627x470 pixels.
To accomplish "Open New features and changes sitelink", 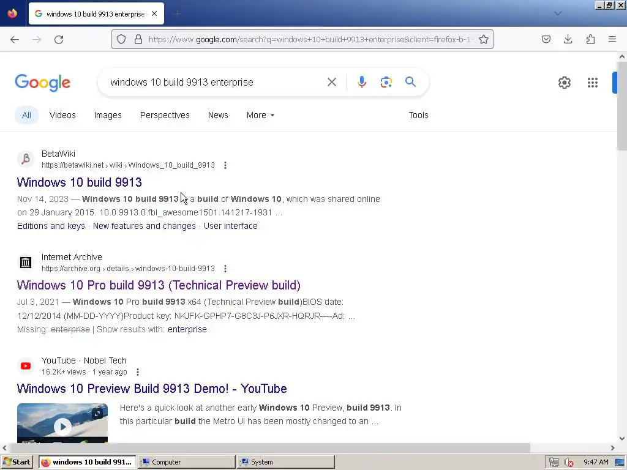I will coord(145,226).
